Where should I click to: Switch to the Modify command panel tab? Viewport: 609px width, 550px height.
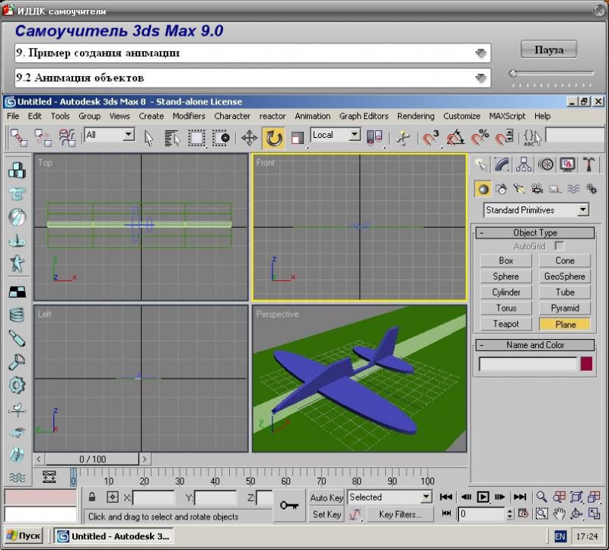(x=502, y=165)
